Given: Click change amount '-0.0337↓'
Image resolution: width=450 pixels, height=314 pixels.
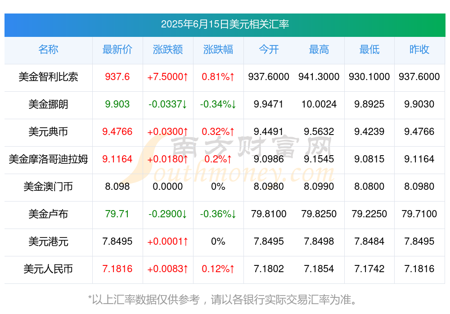Looking at the screenshot, I should coord(167,104).
